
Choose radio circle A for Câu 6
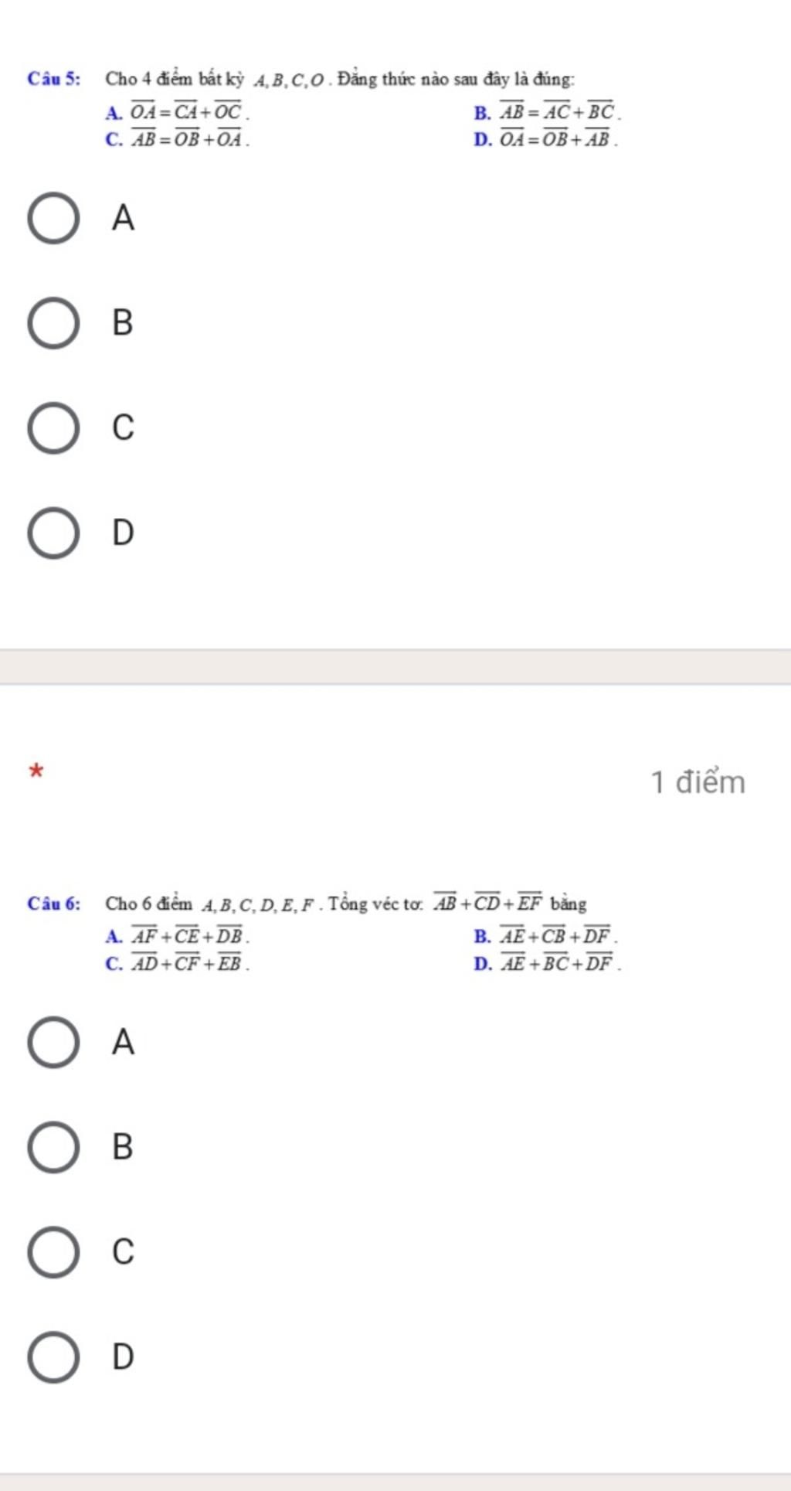pyautogui.click(x=53, y=1043)
